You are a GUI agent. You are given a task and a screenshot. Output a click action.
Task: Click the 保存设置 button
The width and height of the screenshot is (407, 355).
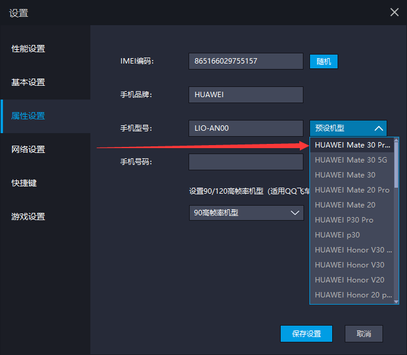[306, 334]
